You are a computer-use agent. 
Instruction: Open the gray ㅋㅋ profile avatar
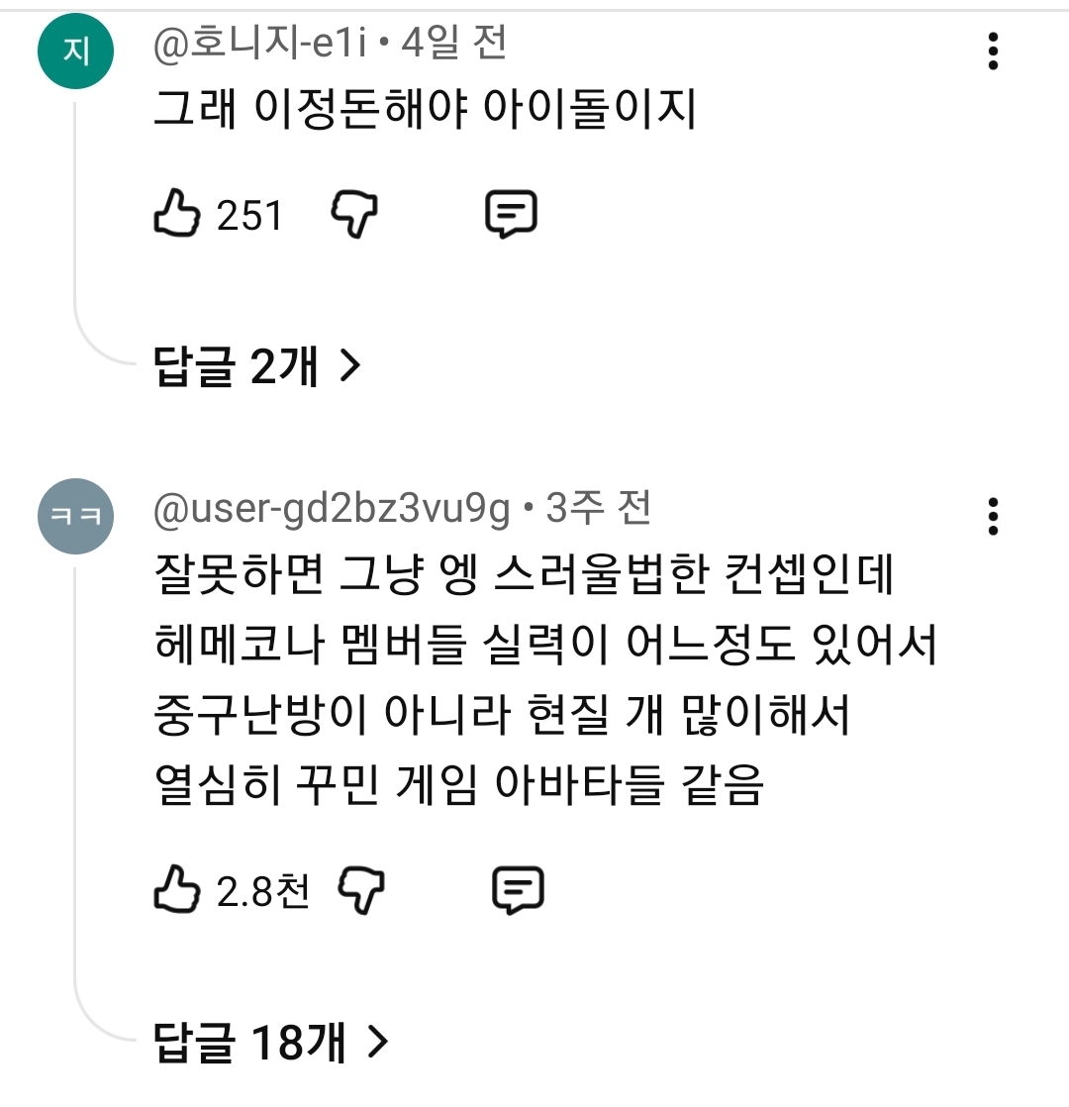pos(75,516)
